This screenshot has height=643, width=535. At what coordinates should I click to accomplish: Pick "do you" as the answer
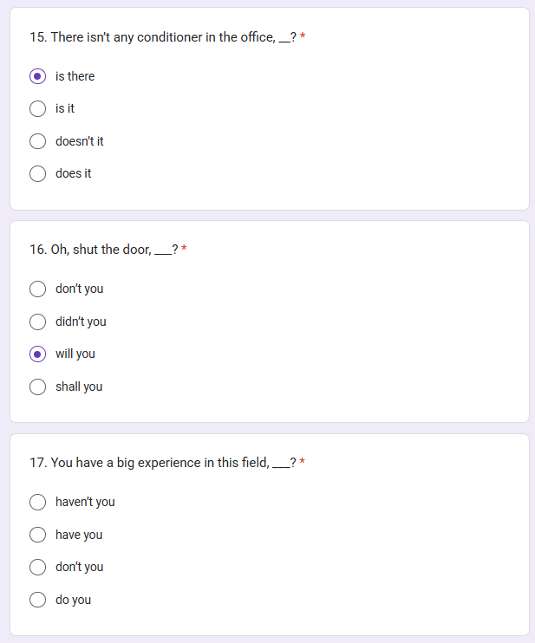38,600
